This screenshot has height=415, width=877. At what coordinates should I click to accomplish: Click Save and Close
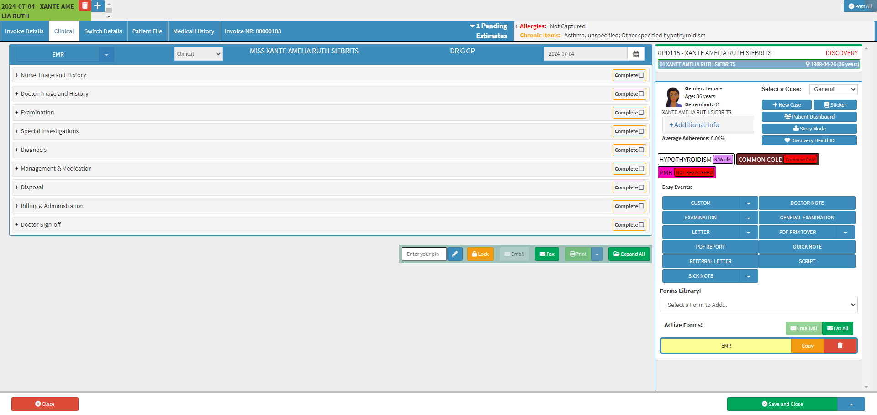click(782, 404)
